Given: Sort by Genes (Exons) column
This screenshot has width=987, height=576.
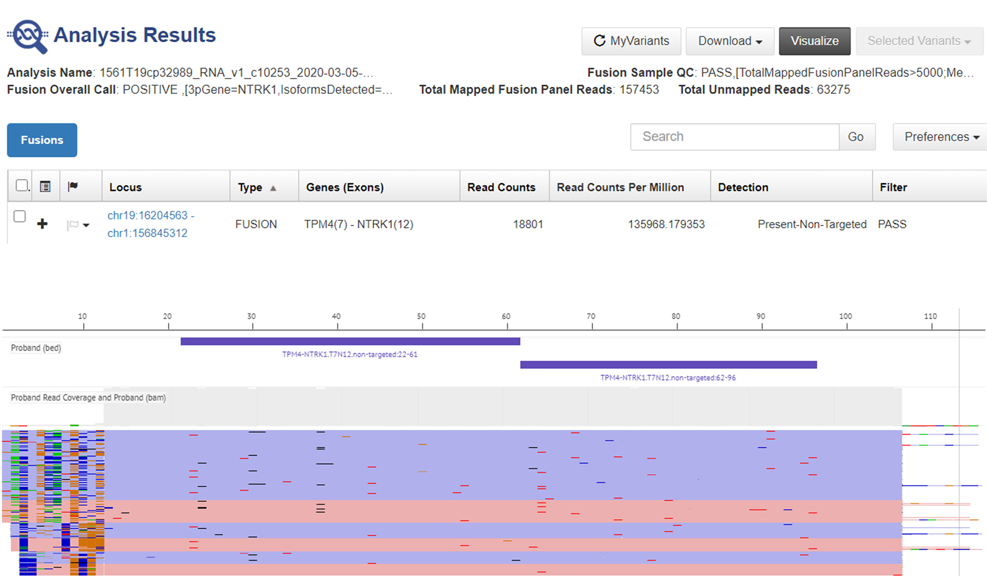Looking at the screenshot, I should pos(345,187).
